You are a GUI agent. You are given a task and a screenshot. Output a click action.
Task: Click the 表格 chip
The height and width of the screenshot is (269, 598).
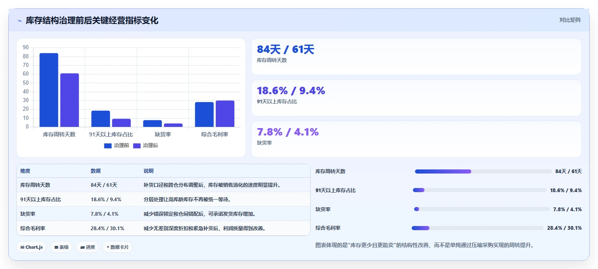(61, 247)
